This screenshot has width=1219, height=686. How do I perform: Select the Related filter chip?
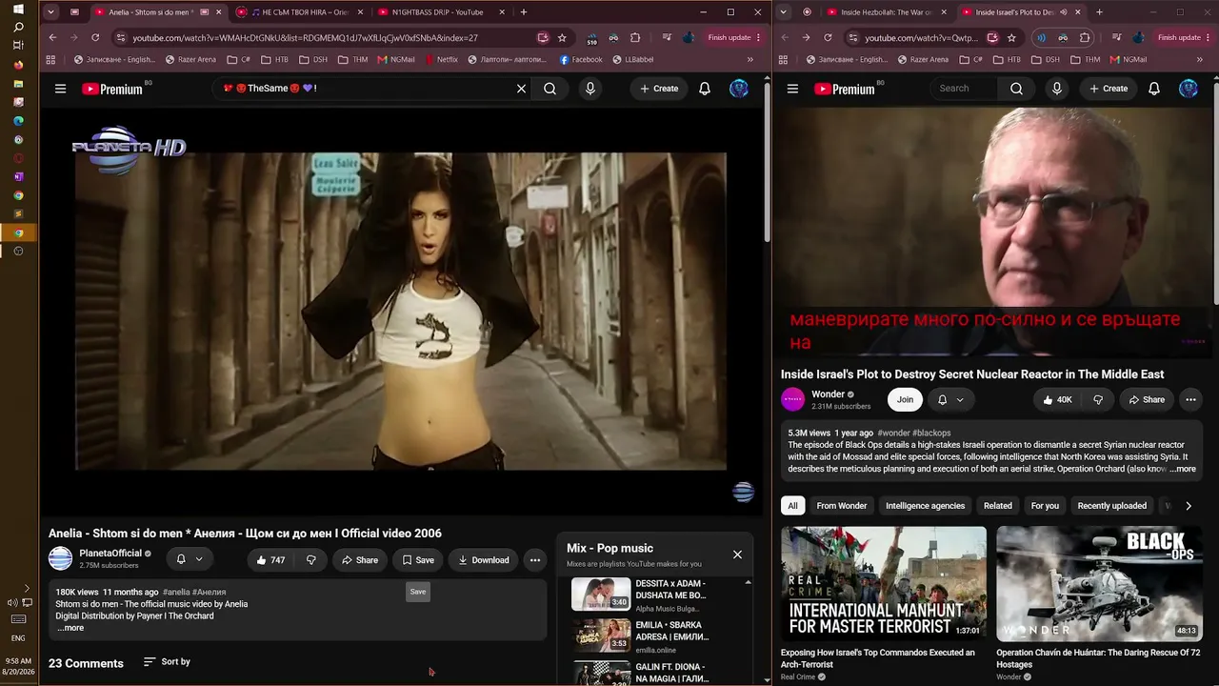point(998,506)
